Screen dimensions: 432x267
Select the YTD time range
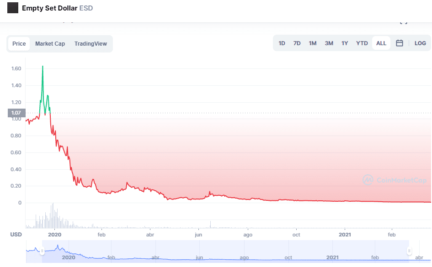(362, 43)
